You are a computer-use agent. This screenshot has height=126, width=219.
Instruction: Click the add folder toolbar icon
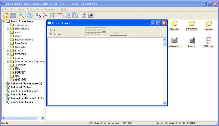[84, 15]
